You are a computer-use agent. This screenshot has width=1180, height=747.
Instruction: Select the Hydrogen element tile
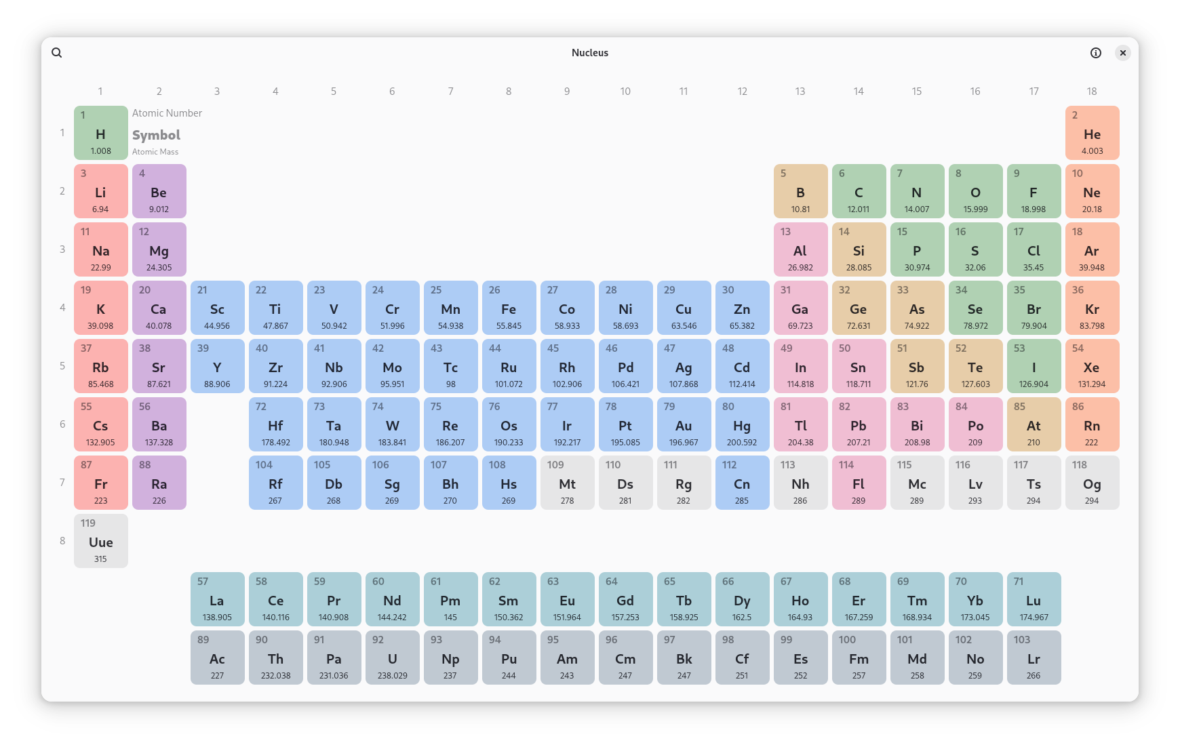click(x=101, y=133)
